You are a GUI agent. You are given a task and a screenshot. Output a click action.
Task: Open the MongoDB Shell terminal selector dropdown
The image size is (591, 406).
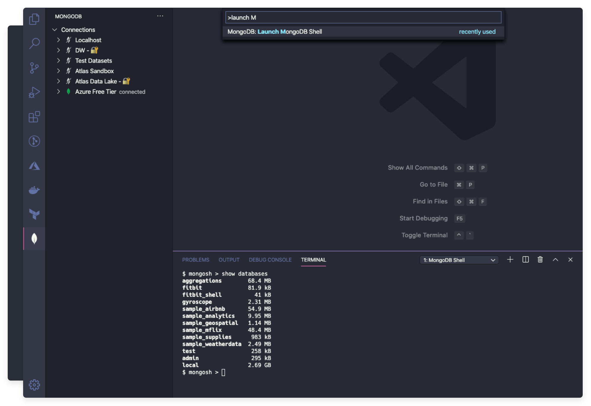(x=459, y=260)
